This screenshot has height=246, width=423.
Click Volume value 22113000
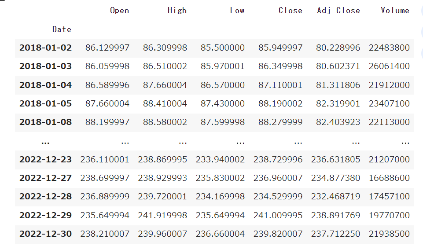click(389, 122)
